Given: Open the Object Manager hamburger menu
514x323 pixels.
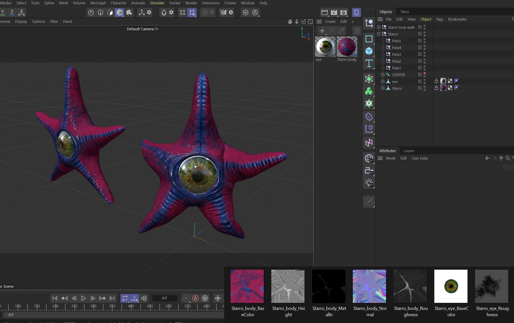Looking at the screenshot, I should tap(380, 19).
